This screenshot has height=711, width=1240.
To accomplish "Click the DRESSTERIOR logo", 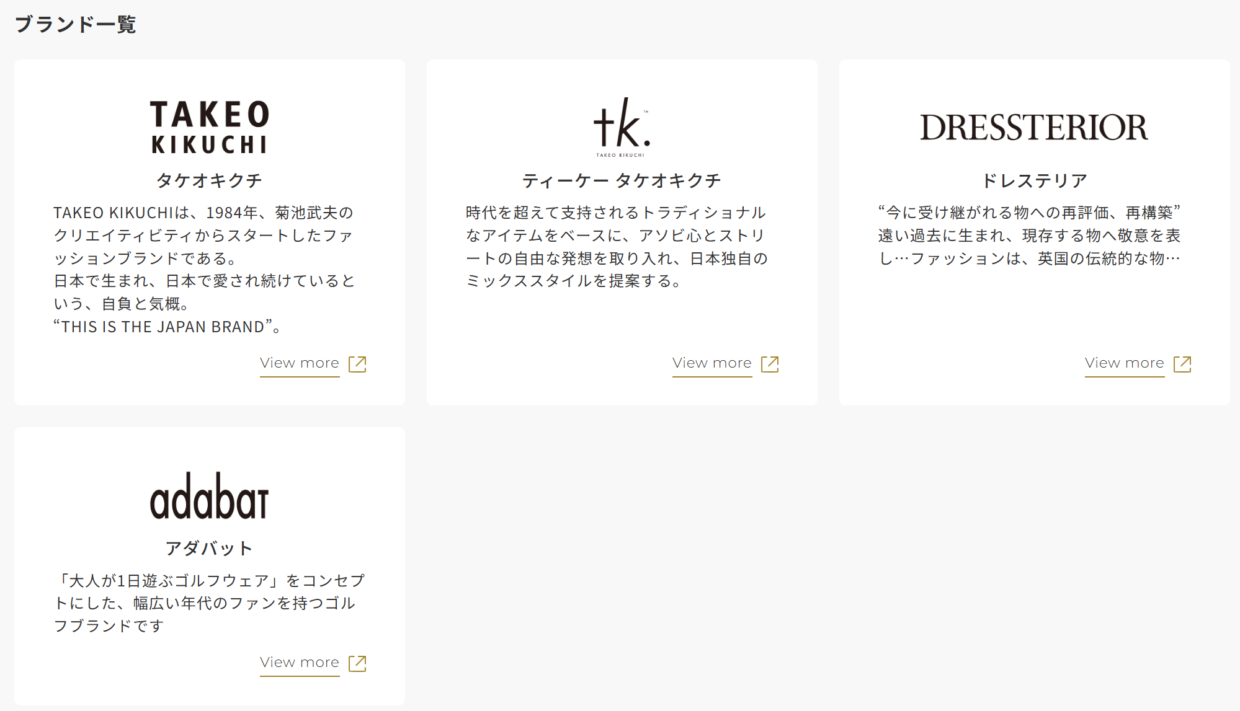I will click(1034, 127).
